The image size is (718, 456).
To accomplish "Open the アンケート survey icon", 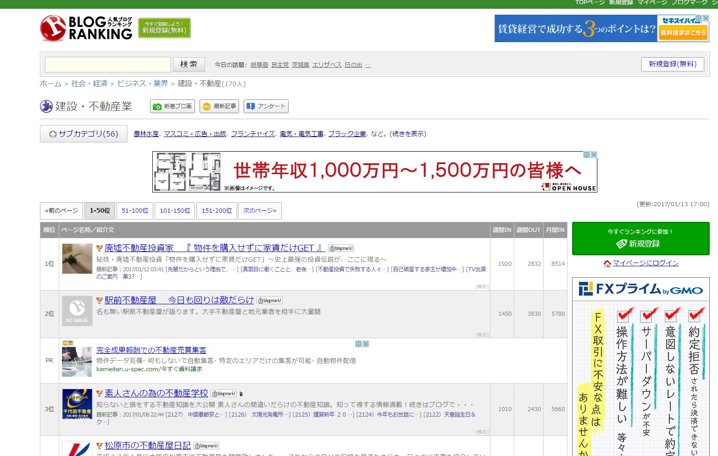I will (x=250, y=106).
